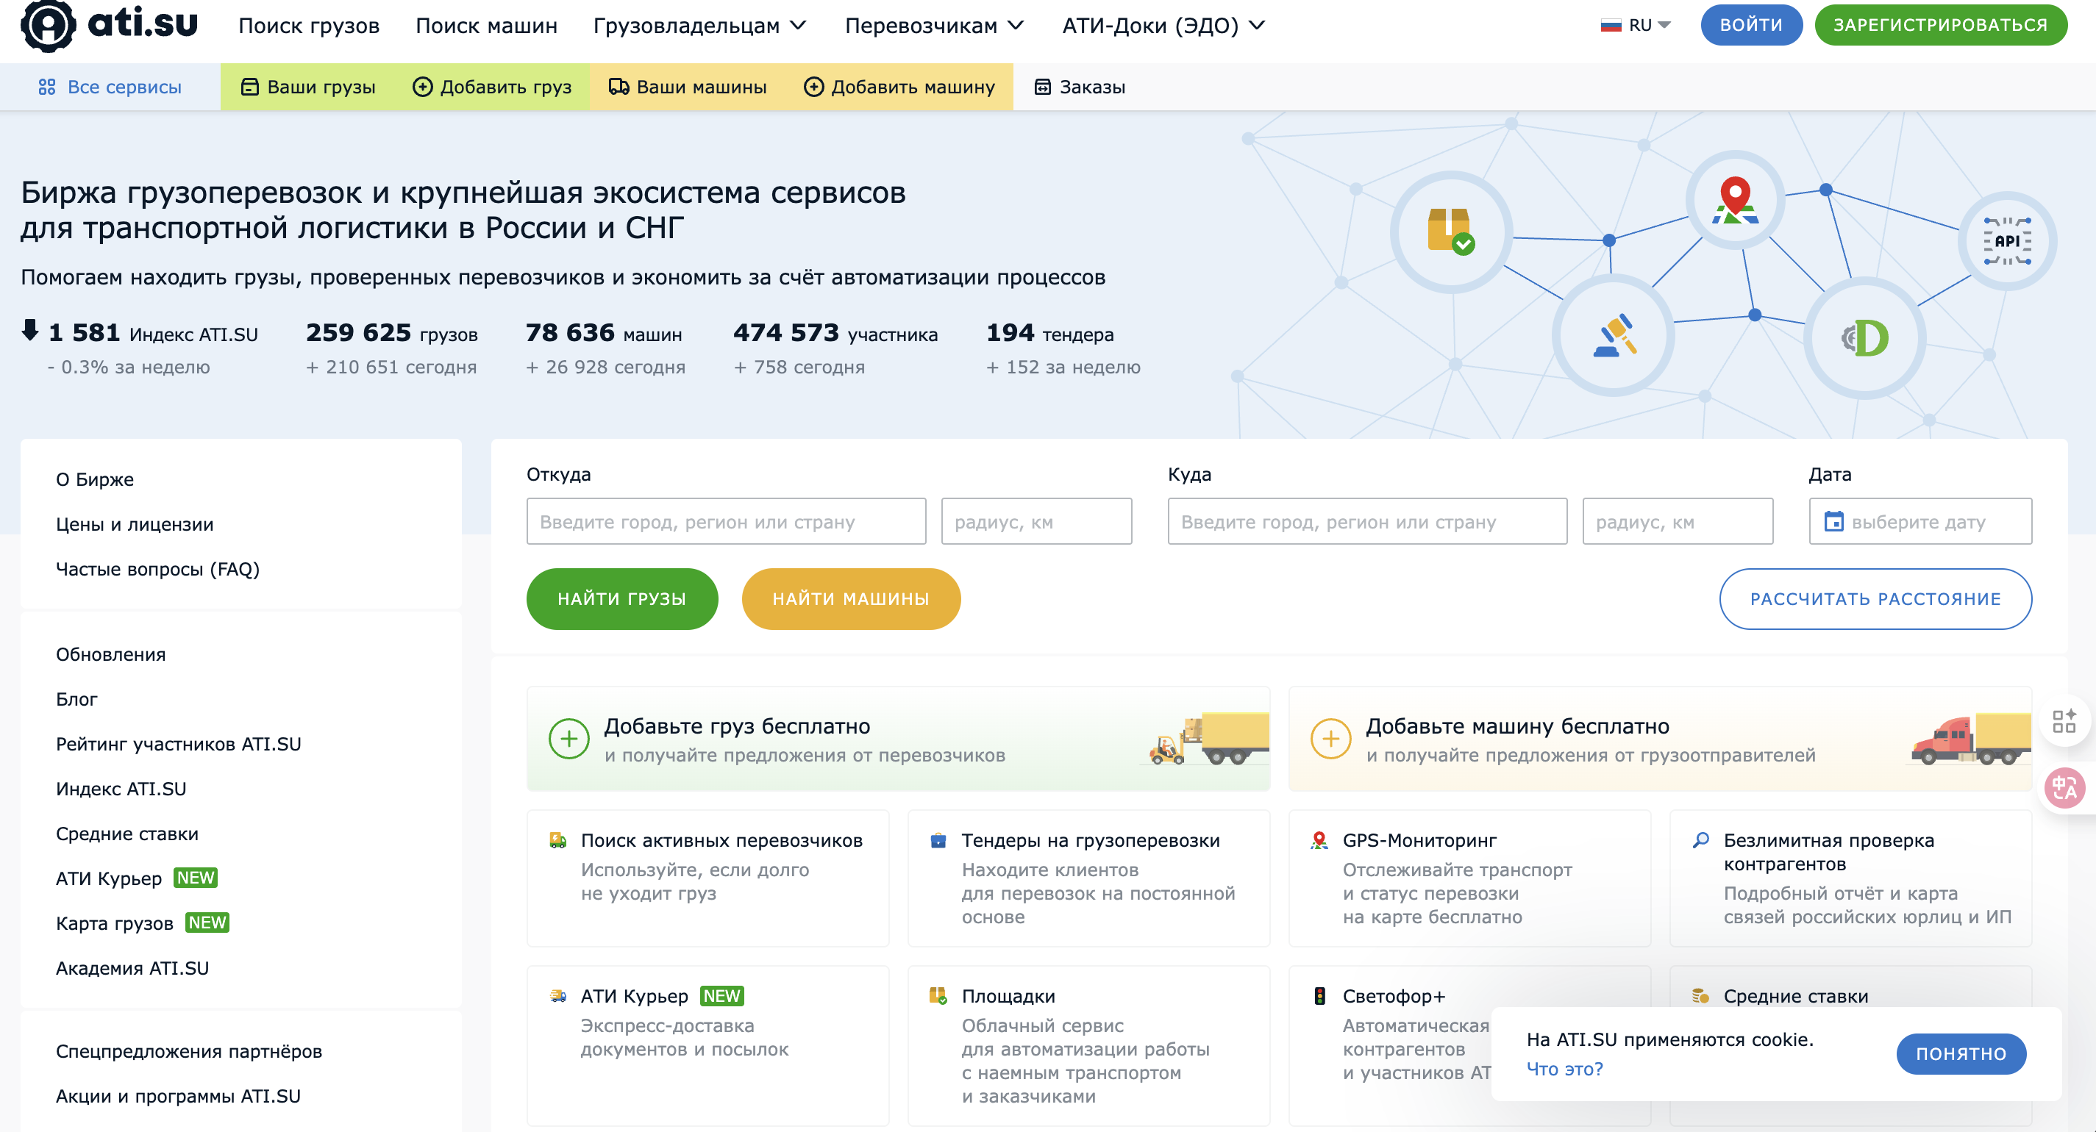Click truck icon beside Ваши машины
This screenshot has height=1132, width=2096.
(x=619, y=87)
